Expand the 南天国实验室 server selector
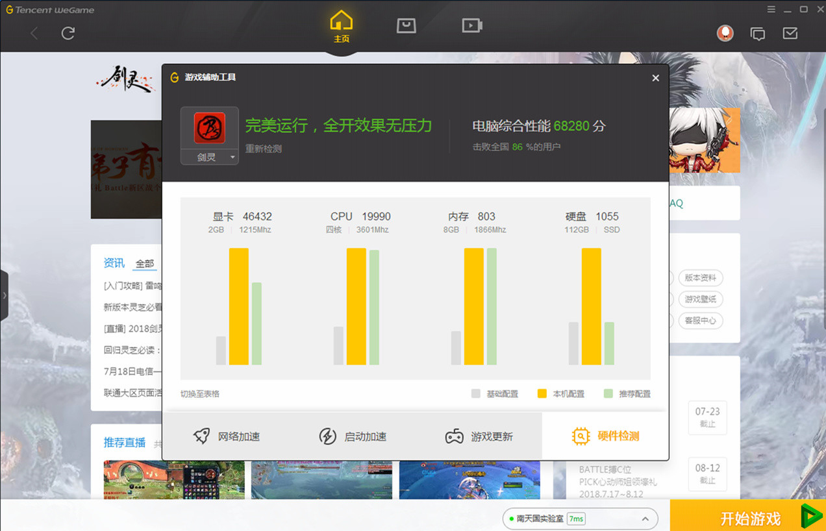This screenshot has width=826, height=531. click(645, 519)
